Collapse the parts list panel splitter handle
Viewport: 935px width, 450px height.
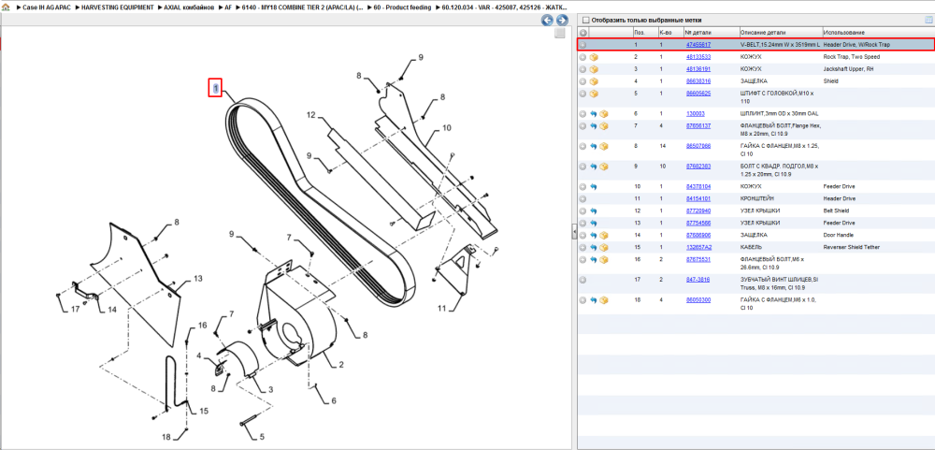click(573, 231)
